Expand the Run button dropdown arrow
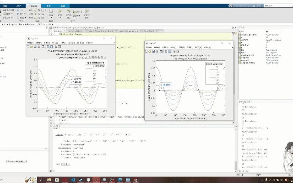 coord(61,16)
